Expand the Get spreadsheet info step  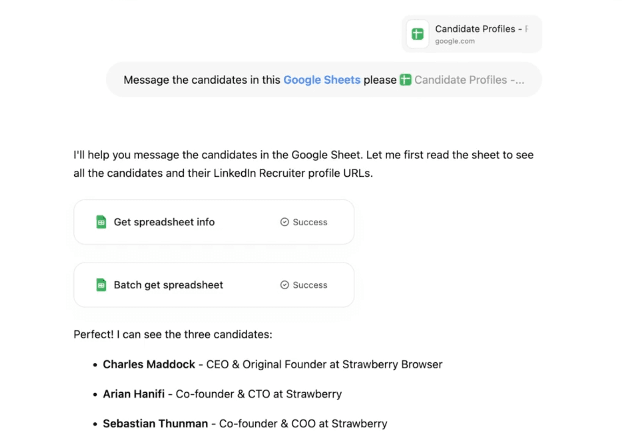(164, 222)
